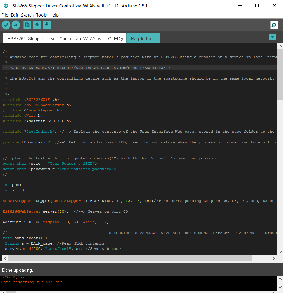The height and width of the screenshot is (293, 283).
Task: Click the 'Leaving...' console line
Action: [13, 277]
